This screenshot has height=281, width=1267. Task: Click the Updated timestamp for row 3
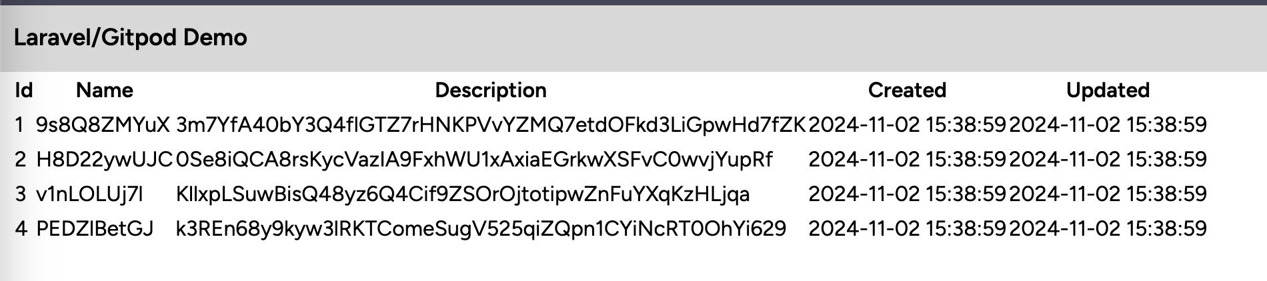(x=1108, y=194)
